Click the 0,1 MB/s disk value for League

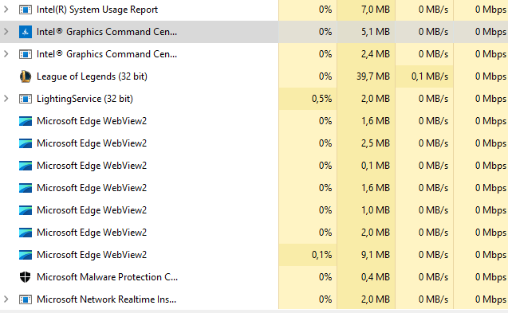point(430,76)
